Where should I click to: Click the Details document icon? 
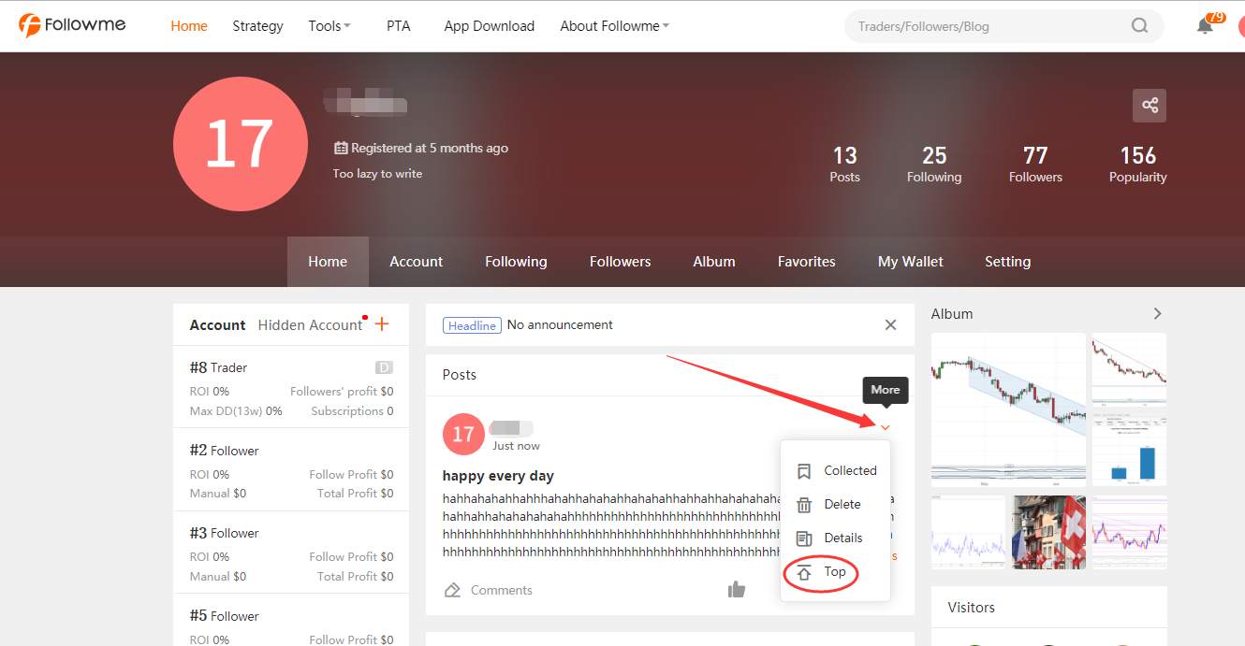(x=804, y=538)
